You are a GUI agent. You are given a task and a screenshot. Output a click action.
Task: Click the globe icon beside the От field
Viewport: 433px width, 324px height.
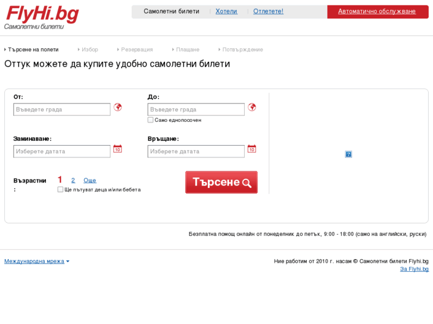click(118, 108)
